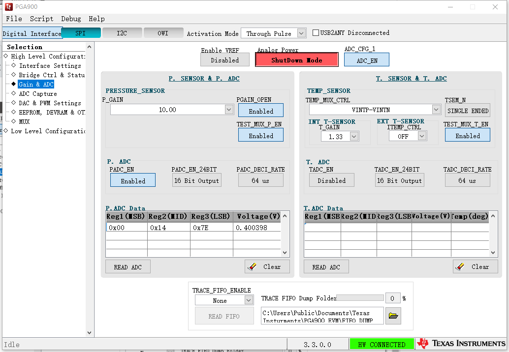Open the FIFO dump folder browse icon
509x352 pixels.
(x=393, y=315)
